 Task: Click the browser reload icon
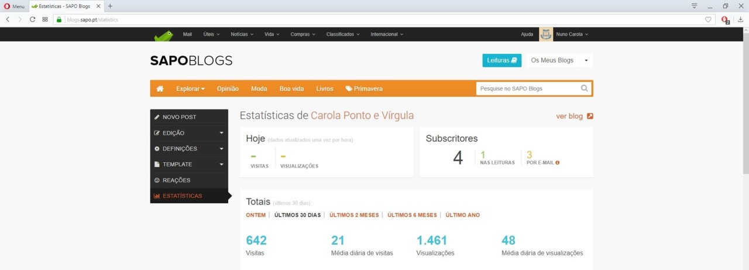click(x=32, y=19)
